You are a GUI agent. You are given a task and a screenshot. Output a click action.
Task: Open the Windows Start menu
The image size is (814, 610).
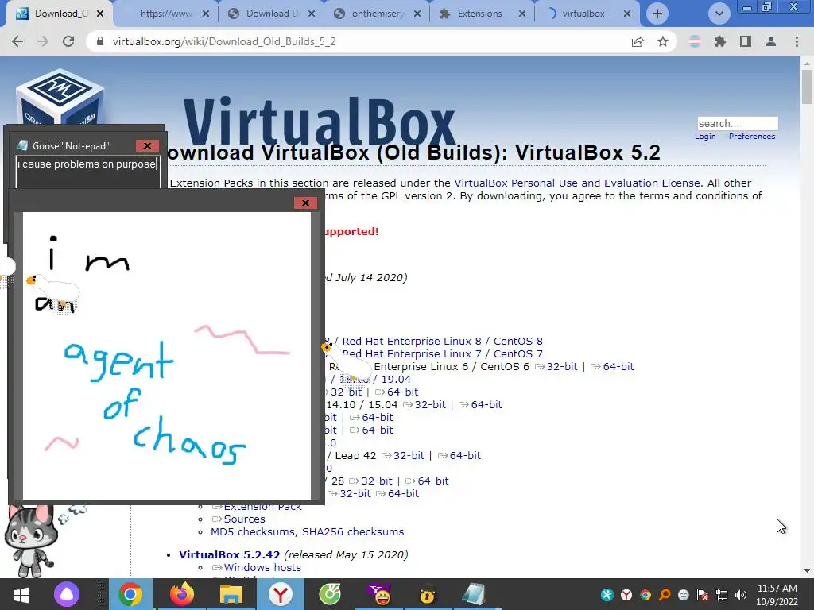coord(20,594)
